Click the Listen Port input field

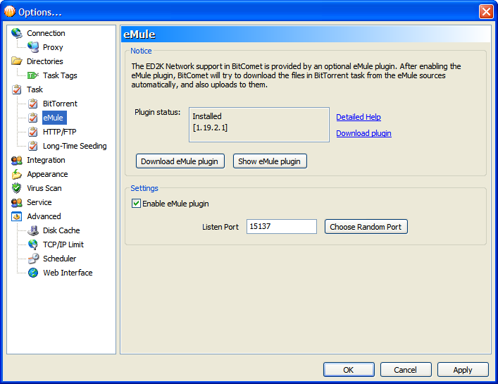pos(281,226)
